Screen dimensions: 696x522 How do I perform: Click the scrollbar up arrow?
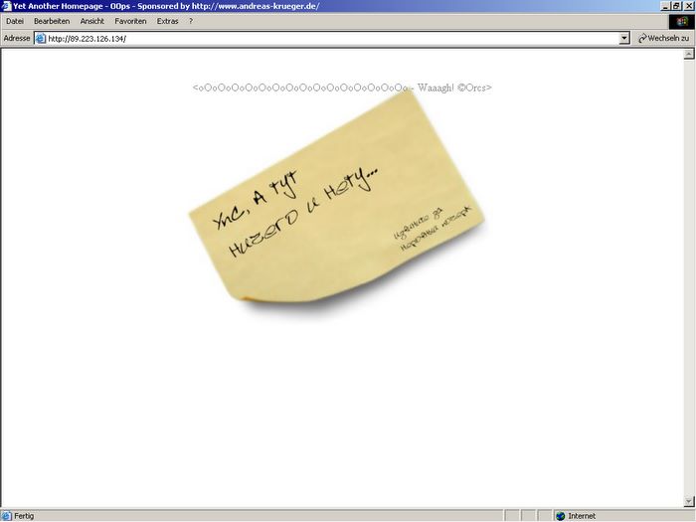[x=689, y=52]
